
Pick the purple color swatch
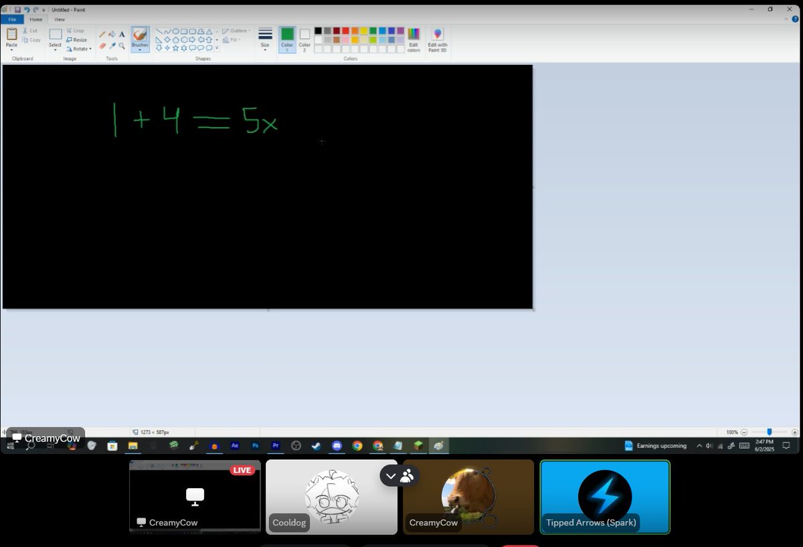400,31
